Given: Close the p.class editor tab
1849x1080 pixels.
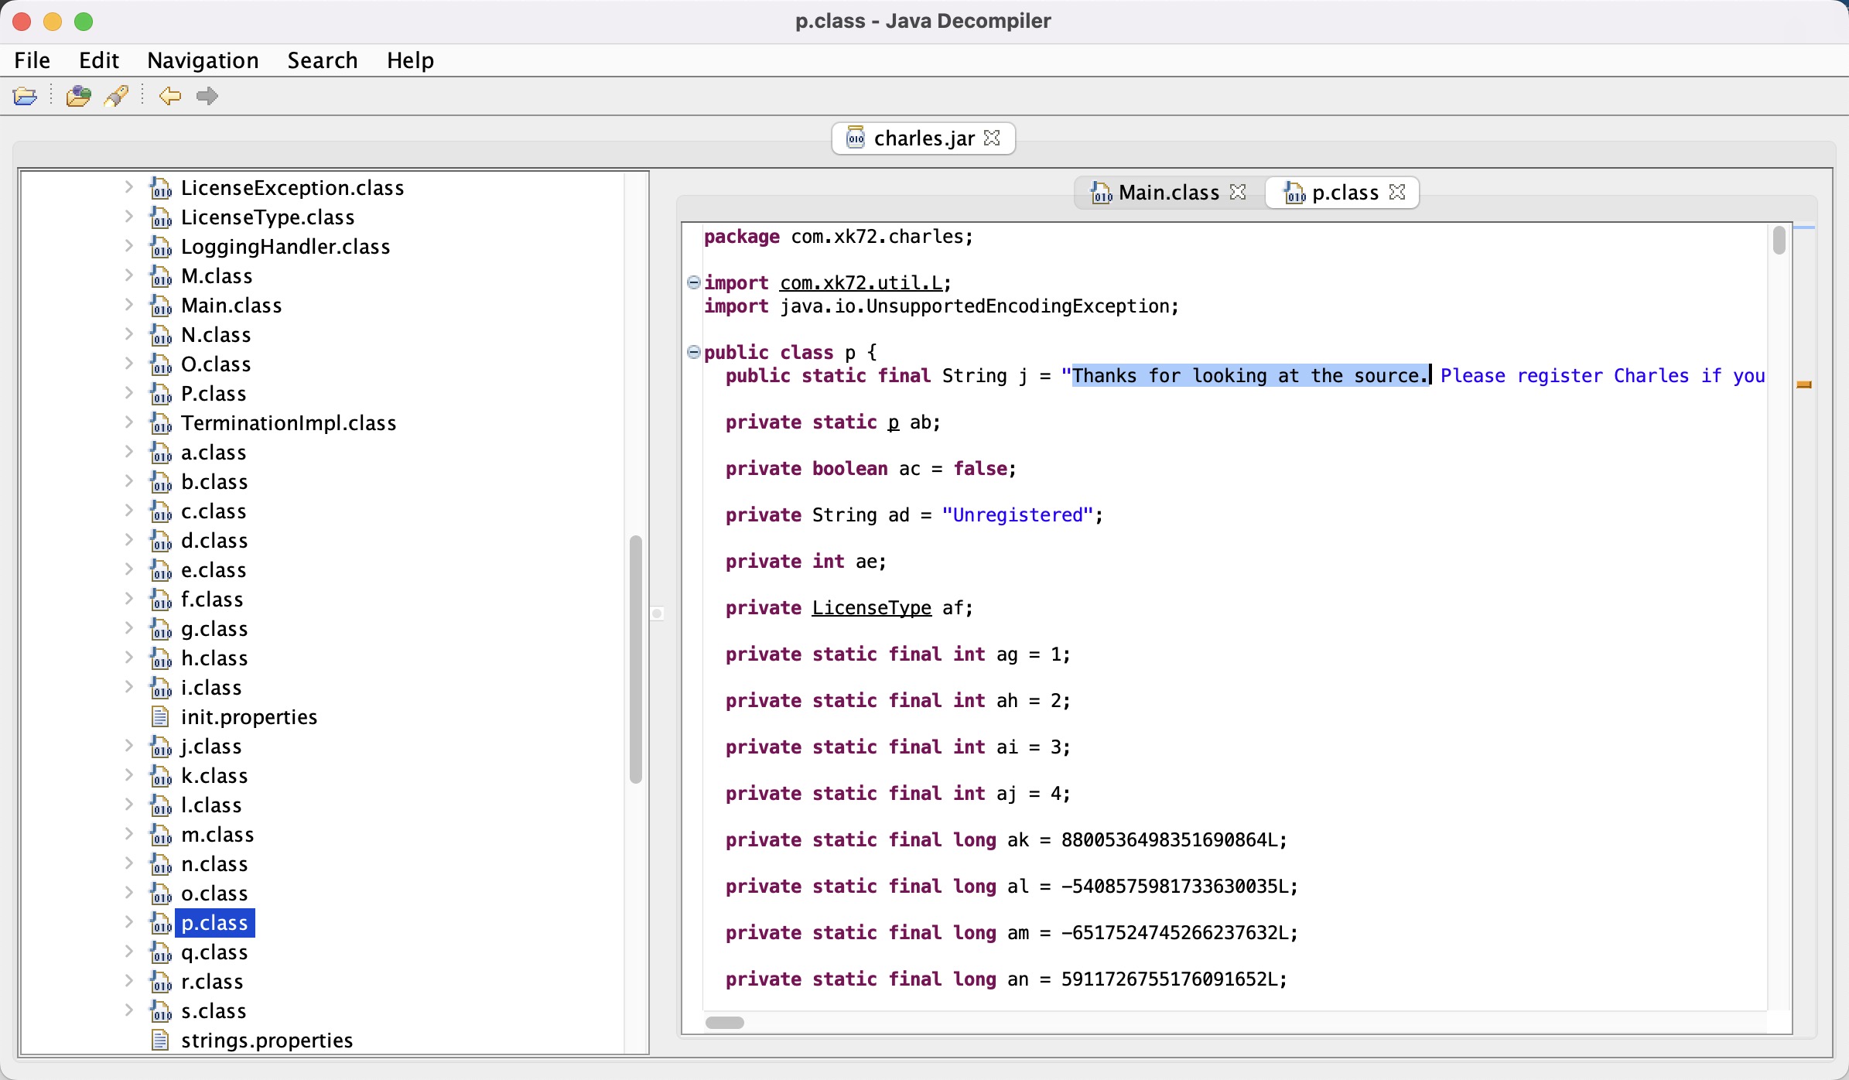Looking at the screenshot, I should pyautogui.click(x=1397, y=192).
